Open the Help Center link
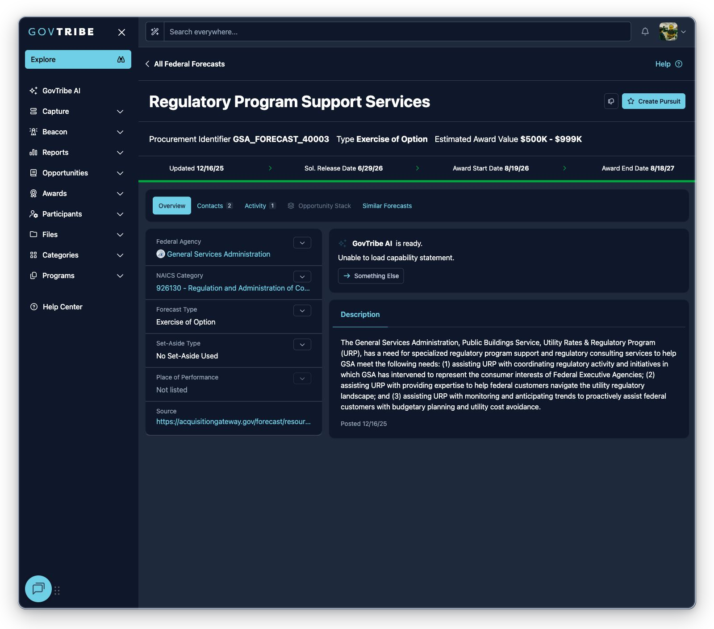 pyautogui.click(x=63, y=307)
